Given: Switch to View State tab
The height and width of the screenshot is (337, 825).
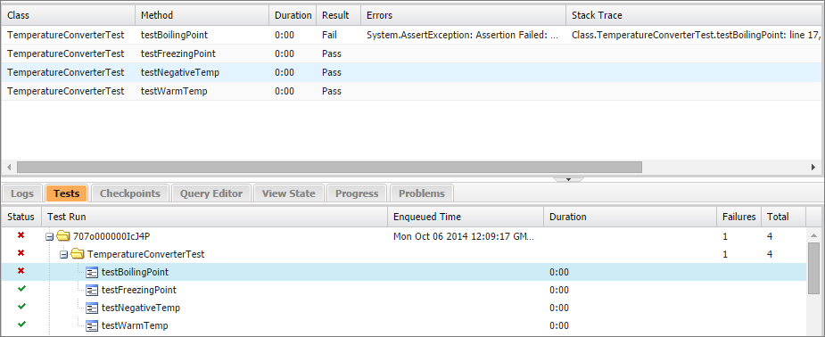Looking at the screenshot, I should [288, 193].
